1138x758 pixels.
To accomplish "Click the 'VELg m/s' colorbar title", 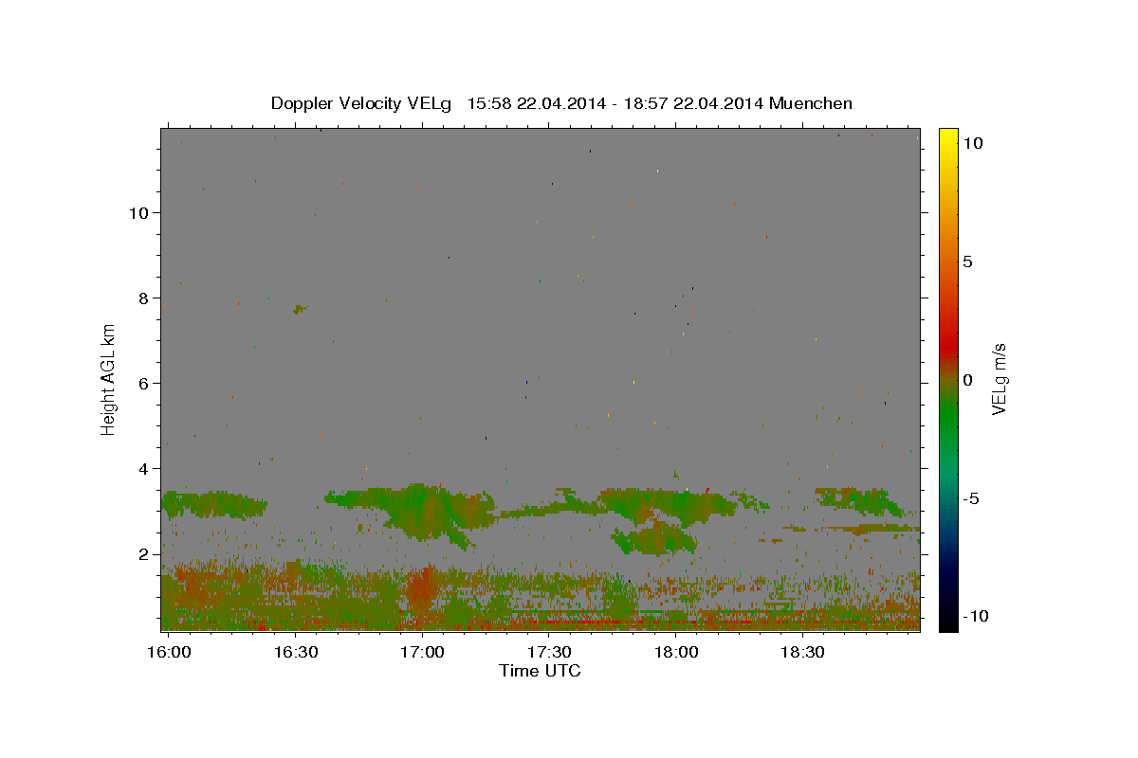I will (x=999, y=379).
